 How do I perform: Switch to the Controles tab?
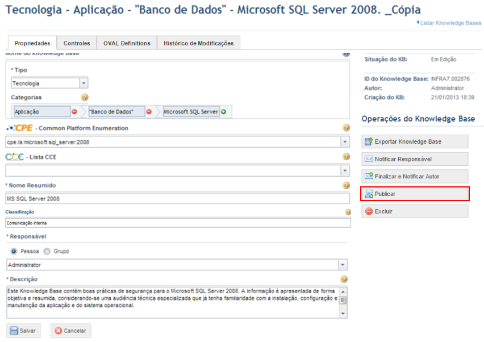[x=77, y=43]
